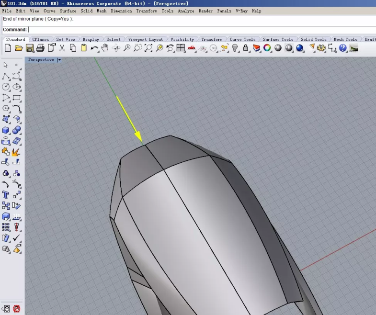
Task: Switch to the Solid Tools tab
Action: [313, 39]
